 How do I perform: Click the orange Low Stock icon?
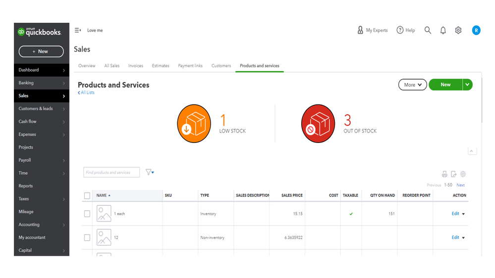[x=194, y=123]
